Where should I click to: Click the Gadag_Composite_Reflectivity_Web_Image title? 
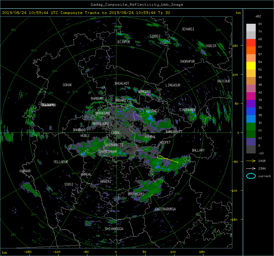click(x=137, y=5)
